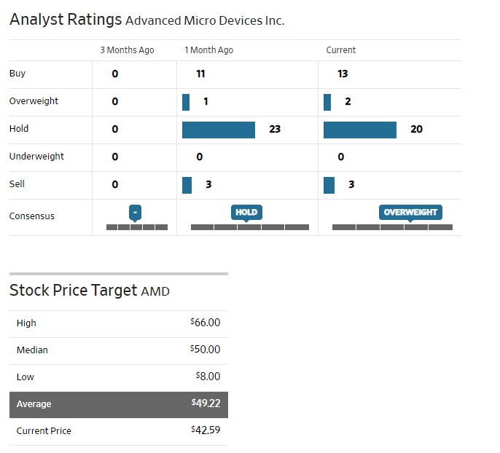
Task: Click the Current column header
Action: pyautogui.click(x=341, y=50)
